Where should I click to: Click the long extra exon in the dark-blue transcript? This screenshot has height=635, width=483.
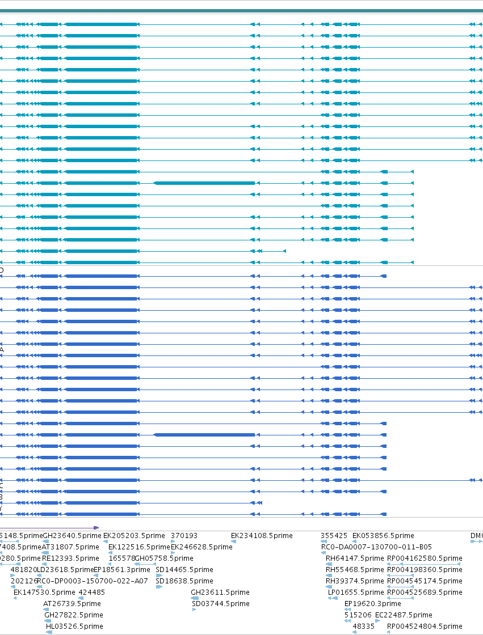(205, 435)
